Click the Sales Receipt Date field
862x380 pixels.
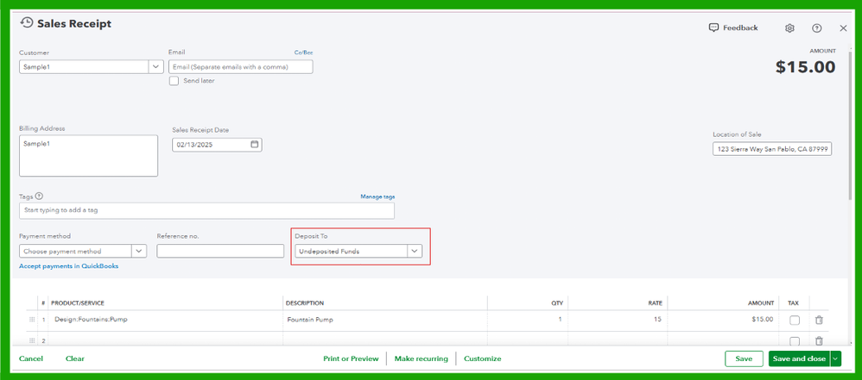217,145
